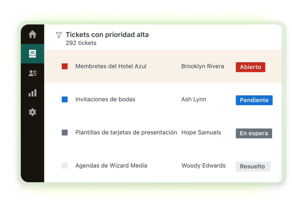Click the dark gray square beside Plantillas ticket

point(65,133)
